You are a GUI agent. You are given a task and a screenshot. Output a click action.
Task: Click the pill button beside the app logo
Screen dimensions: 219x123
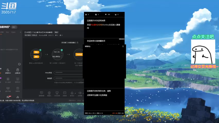pos(14,27)
